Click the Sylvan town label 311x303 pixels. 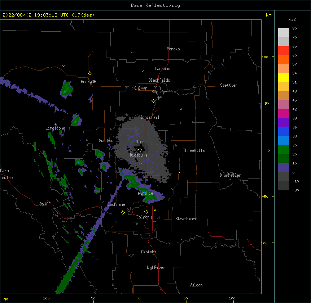pos(141,88)
